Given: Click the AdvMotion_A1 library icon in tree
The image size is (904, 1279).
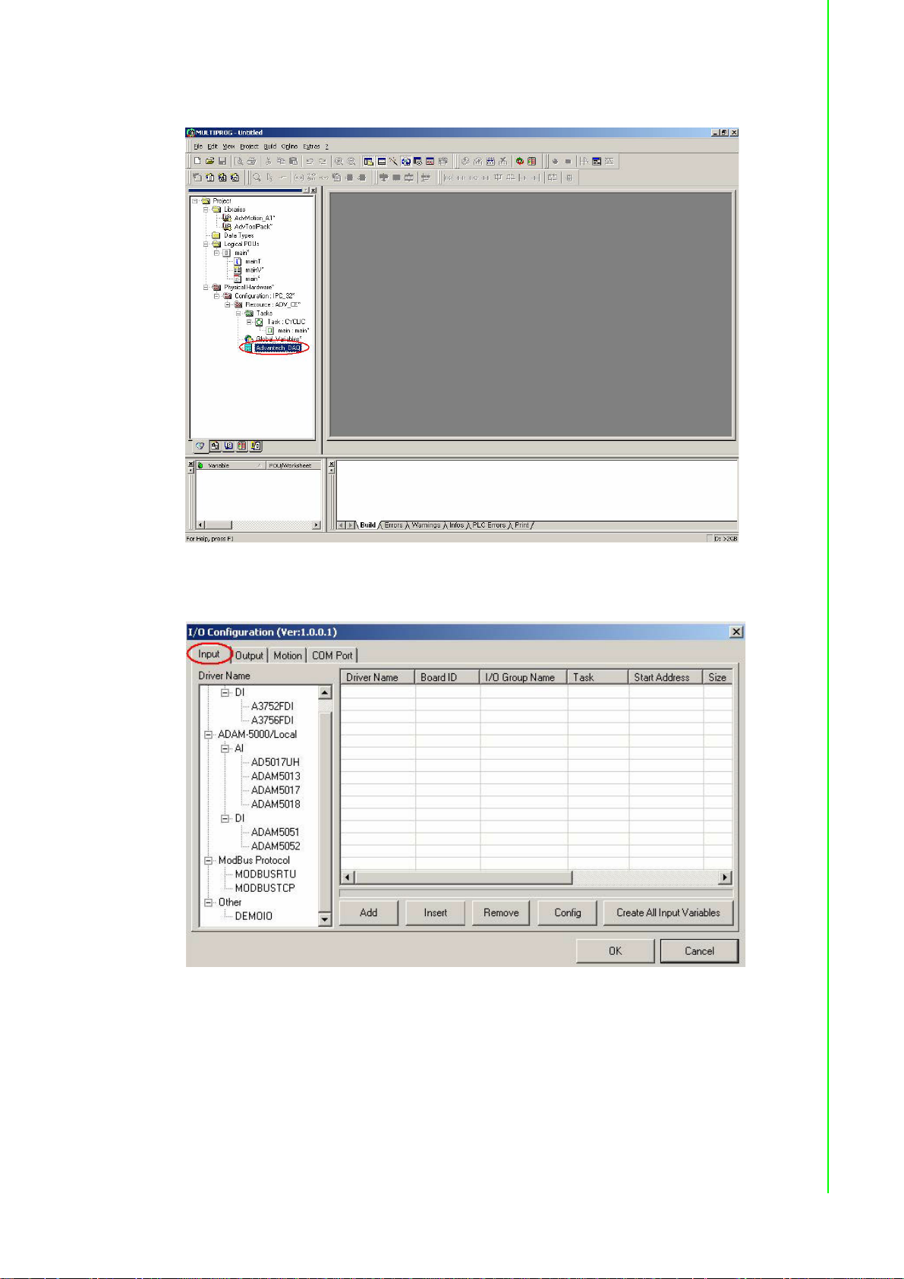Looking at the screenshot, I should (x=226, y=218).
